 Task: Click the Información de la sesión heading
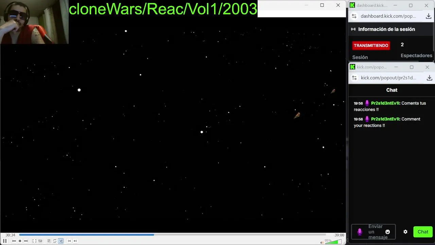(x=386, y=29)
